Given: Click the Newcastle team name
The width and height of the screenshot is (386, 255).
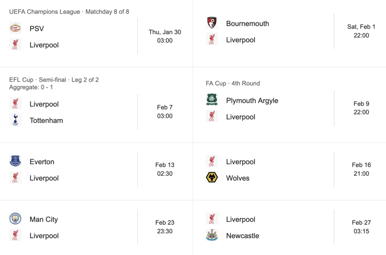Looking at the screenshot, I should point(242,236).
